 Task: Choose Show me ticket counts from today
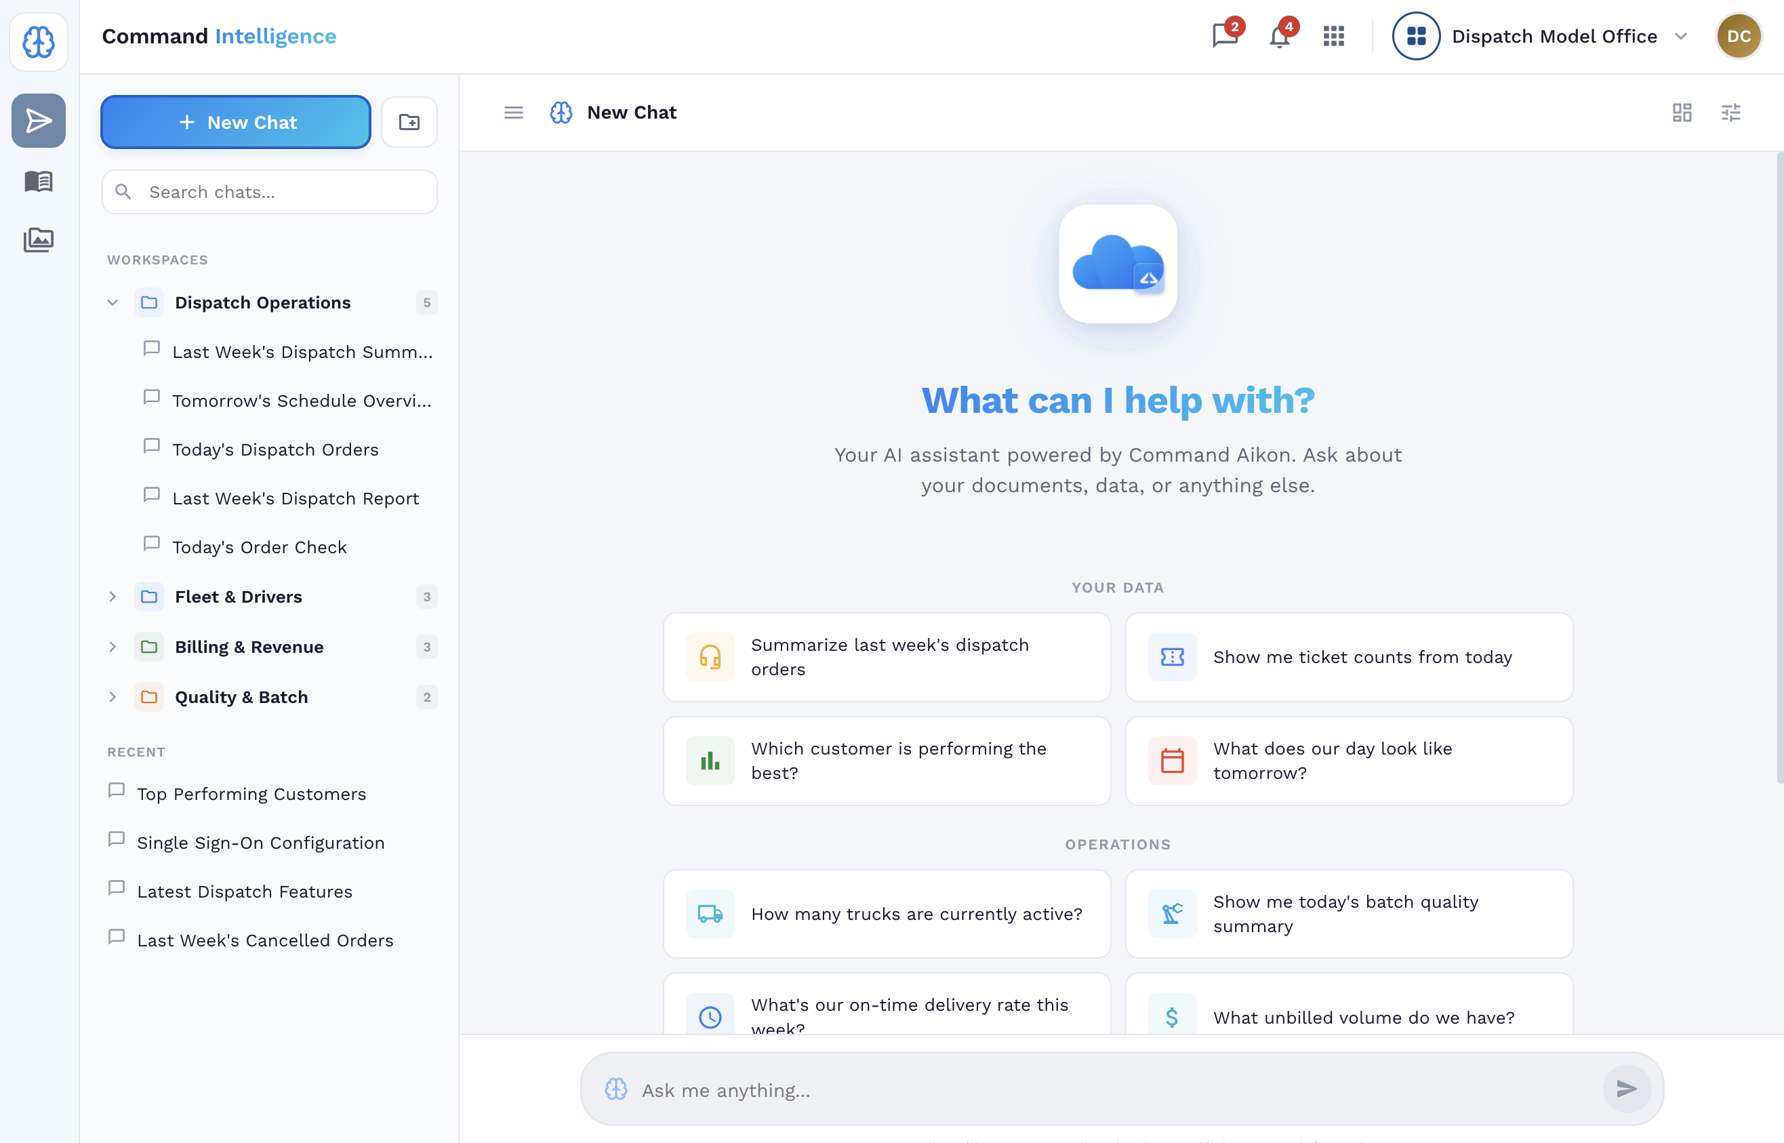(1349, 657)
